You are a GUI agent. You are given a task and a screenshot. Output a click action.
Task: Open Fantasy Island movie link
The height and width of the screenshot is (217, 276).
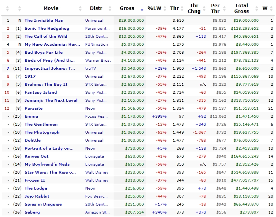[x=41, y=93]
